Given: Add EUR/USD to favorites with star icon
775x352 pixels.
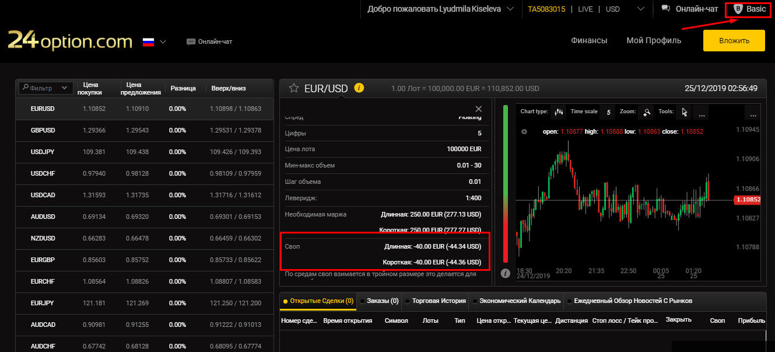Looking at the screenshot, I should point(293,88).
